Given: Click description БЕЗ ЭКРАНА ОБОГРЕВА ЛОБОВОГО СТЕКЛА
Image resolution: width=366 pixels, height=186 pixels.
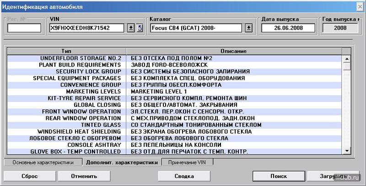Looking at the screenshot, I should tap(191, 132).
